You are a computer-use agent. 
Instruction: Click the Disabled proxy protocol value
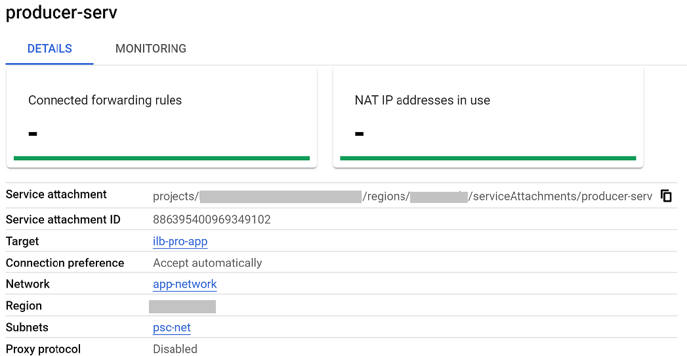coord(175,349)
